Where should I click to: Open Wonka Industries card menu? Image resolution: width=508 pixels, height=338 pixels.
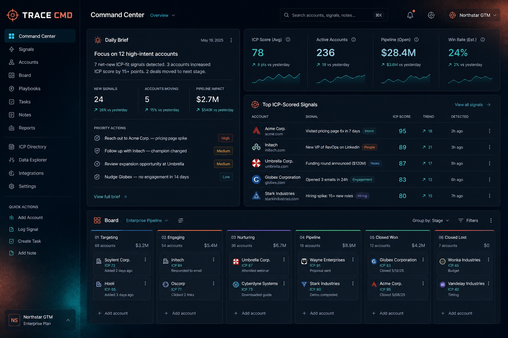488,260
